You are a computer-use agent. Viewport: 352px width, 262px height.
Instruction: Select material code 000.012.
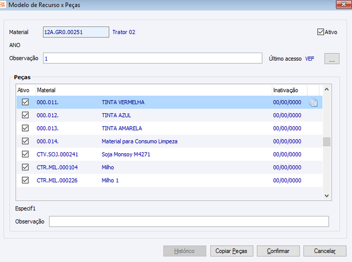[x=48, y=115]
